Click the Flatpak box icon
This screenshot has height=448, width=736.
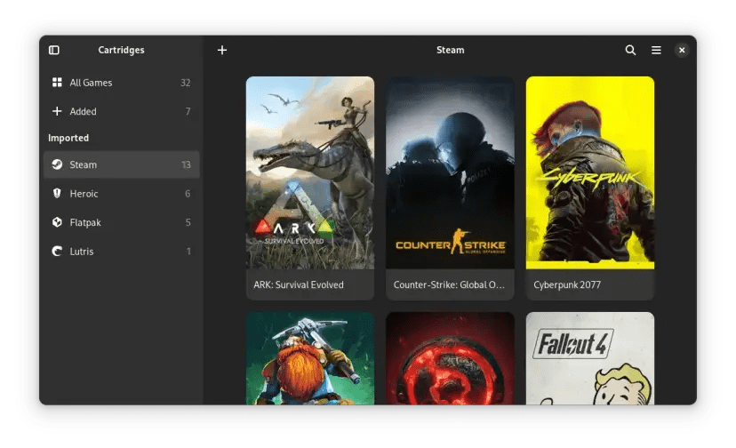coord(57,222)
